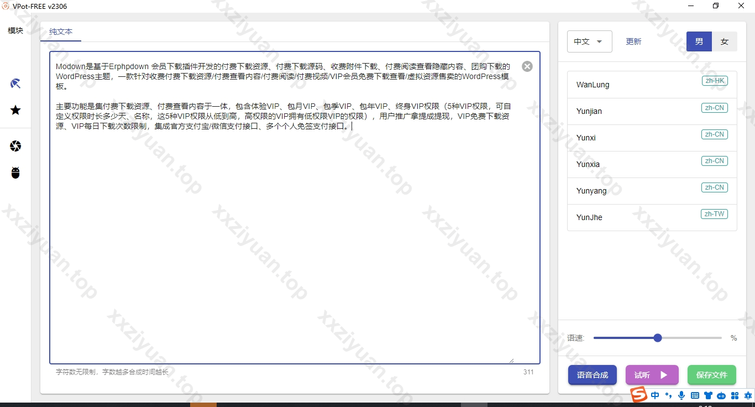This screenshot has width=755, height=407.
Task: Click the umbrella icon in the left sidebar
Action: [15, 84]
